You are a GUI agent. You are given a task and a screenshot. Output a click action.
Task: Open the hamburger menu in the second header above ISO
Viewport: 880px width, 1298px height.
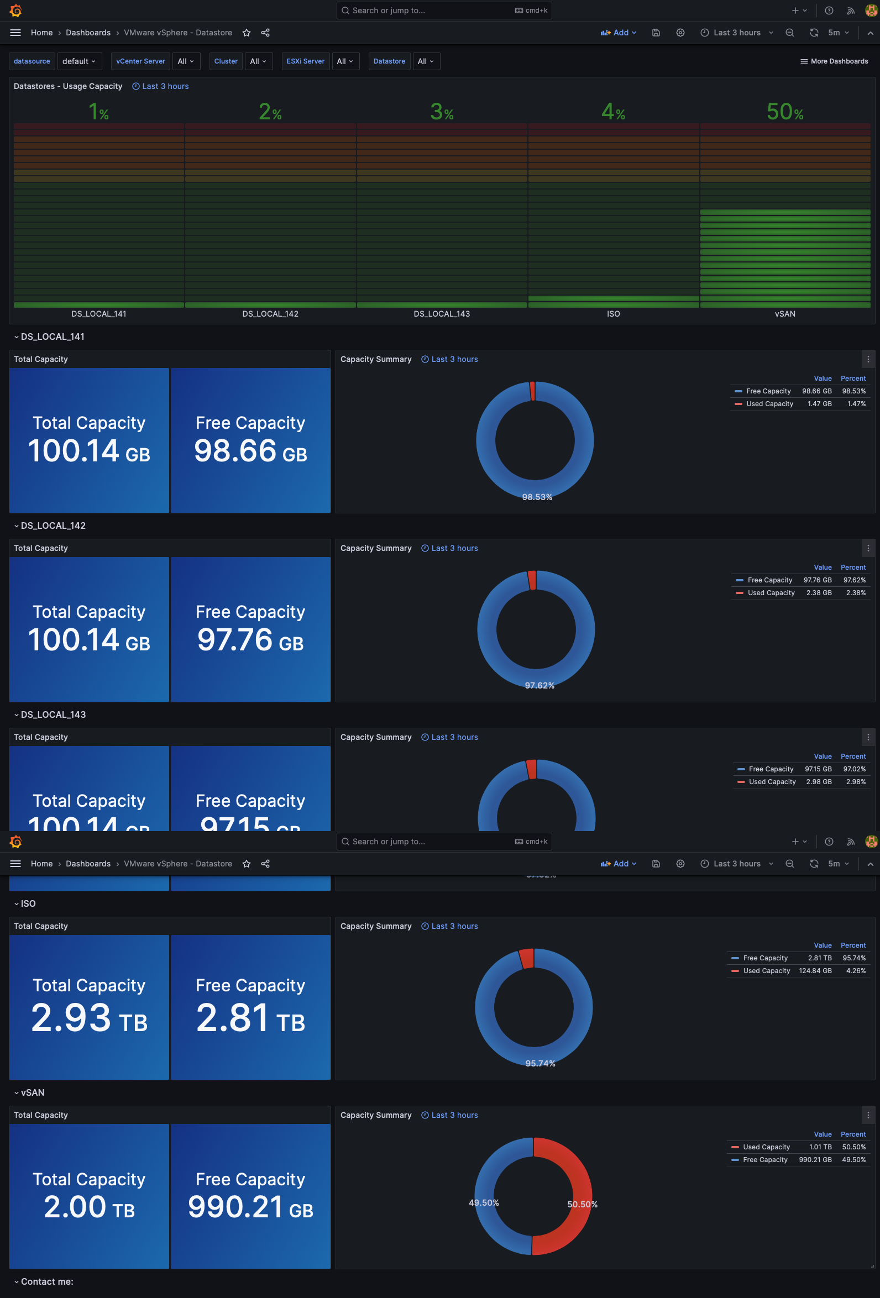(15, 864)
